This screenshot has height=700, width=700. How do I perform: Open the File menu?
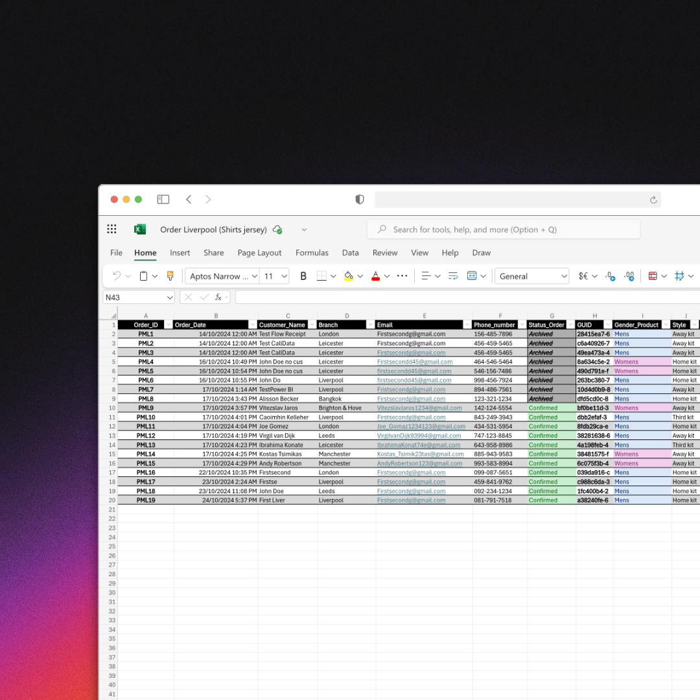click(116, 253)
